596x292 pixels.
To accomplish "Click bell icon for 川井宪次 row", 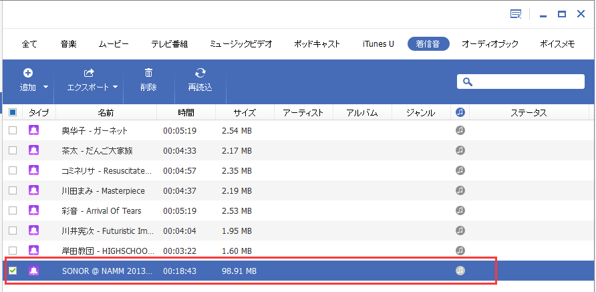I will point(34,230).
